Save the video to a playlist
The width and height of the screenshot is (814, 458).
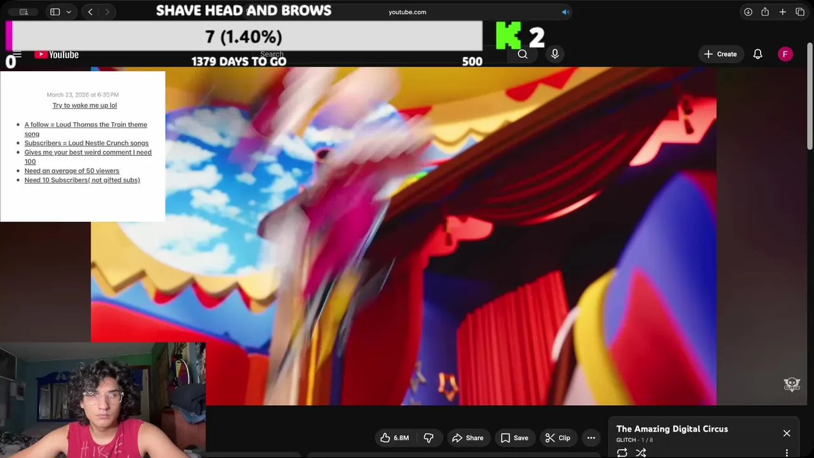pyautogui.click(x=514, y=438)
